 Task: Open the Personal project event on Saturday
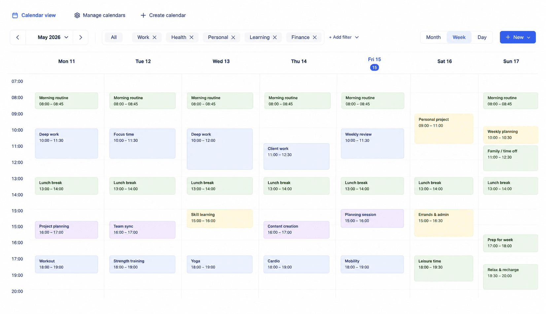444,128
